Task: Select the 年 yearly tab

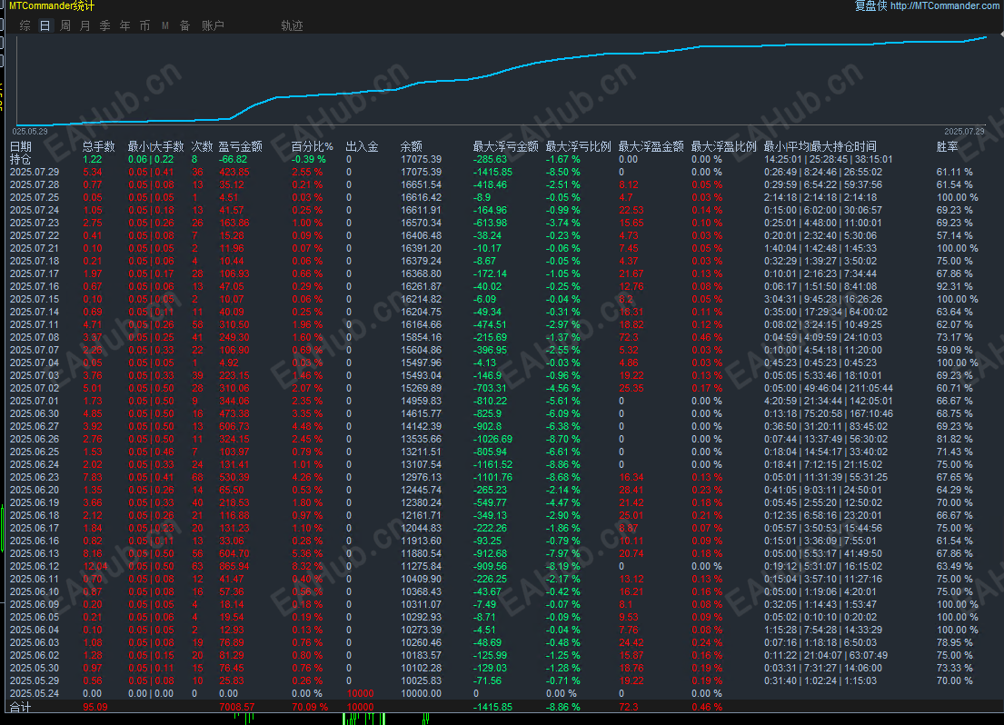Action: pos(124,25)
